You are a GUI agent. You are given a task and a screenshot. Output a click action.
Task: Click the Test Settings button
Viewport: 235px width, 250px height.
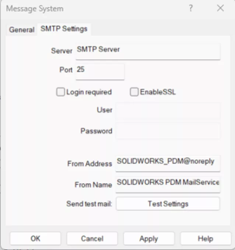(x=168, y=203)
